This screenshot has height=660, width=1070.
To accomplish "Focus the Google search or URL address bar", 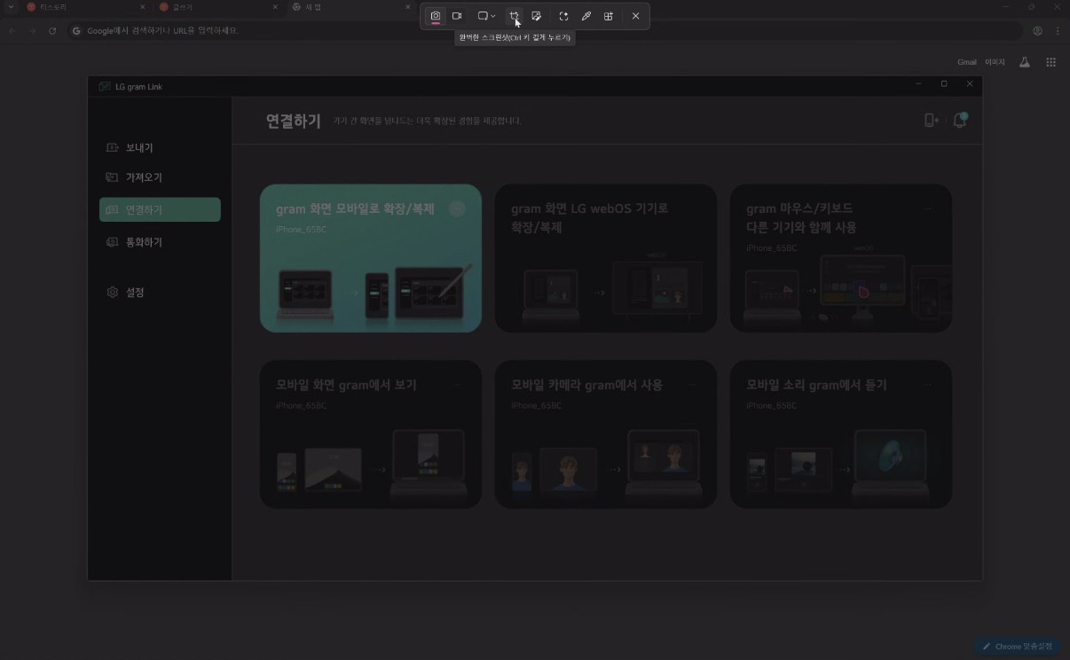I will [544, 30].
